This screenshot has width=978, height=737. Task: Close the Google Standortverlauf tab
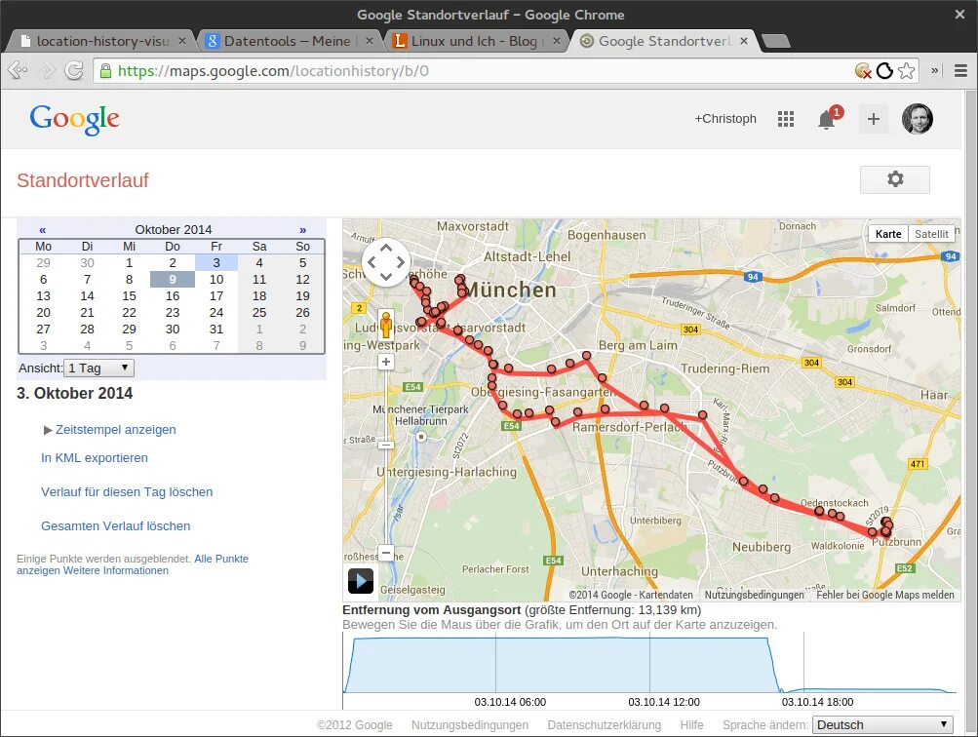[x=743, y=41]
